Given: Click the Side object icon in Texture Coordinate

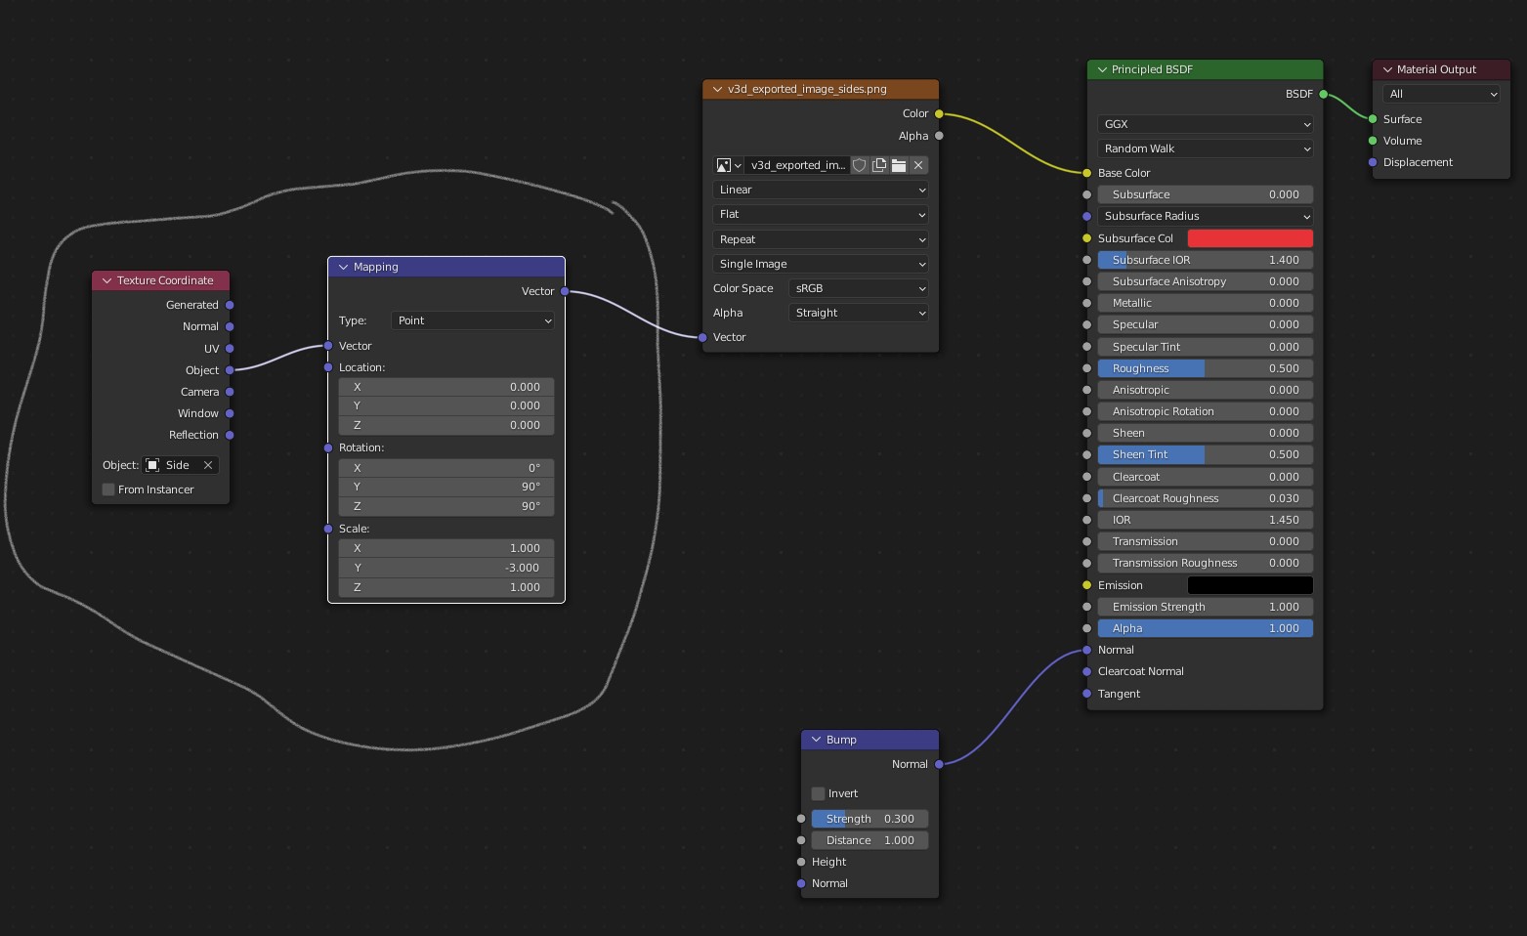Looking at the screenshot, I should coord(152,465).
